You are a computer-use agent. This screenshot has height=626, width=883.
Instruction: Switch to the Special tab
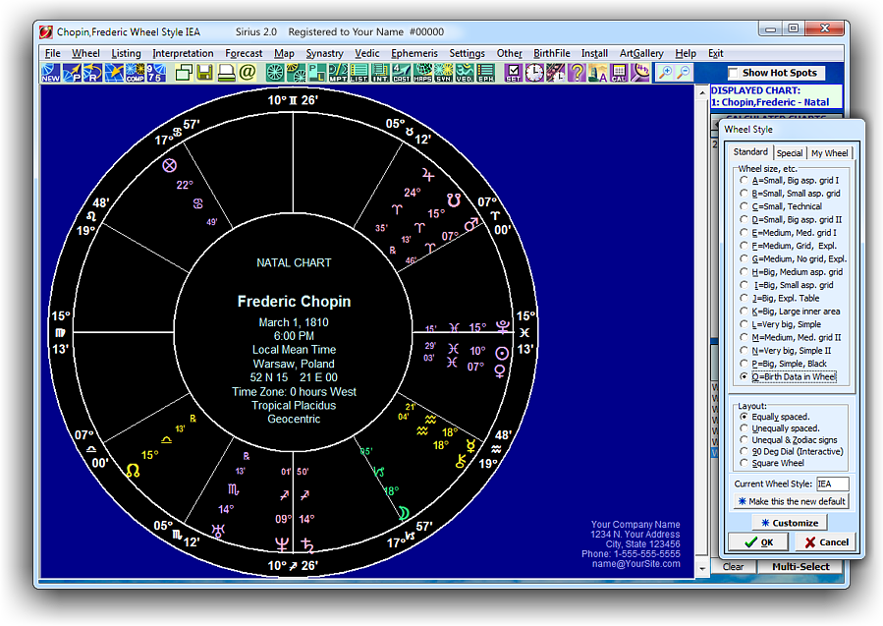coord(790,153)
